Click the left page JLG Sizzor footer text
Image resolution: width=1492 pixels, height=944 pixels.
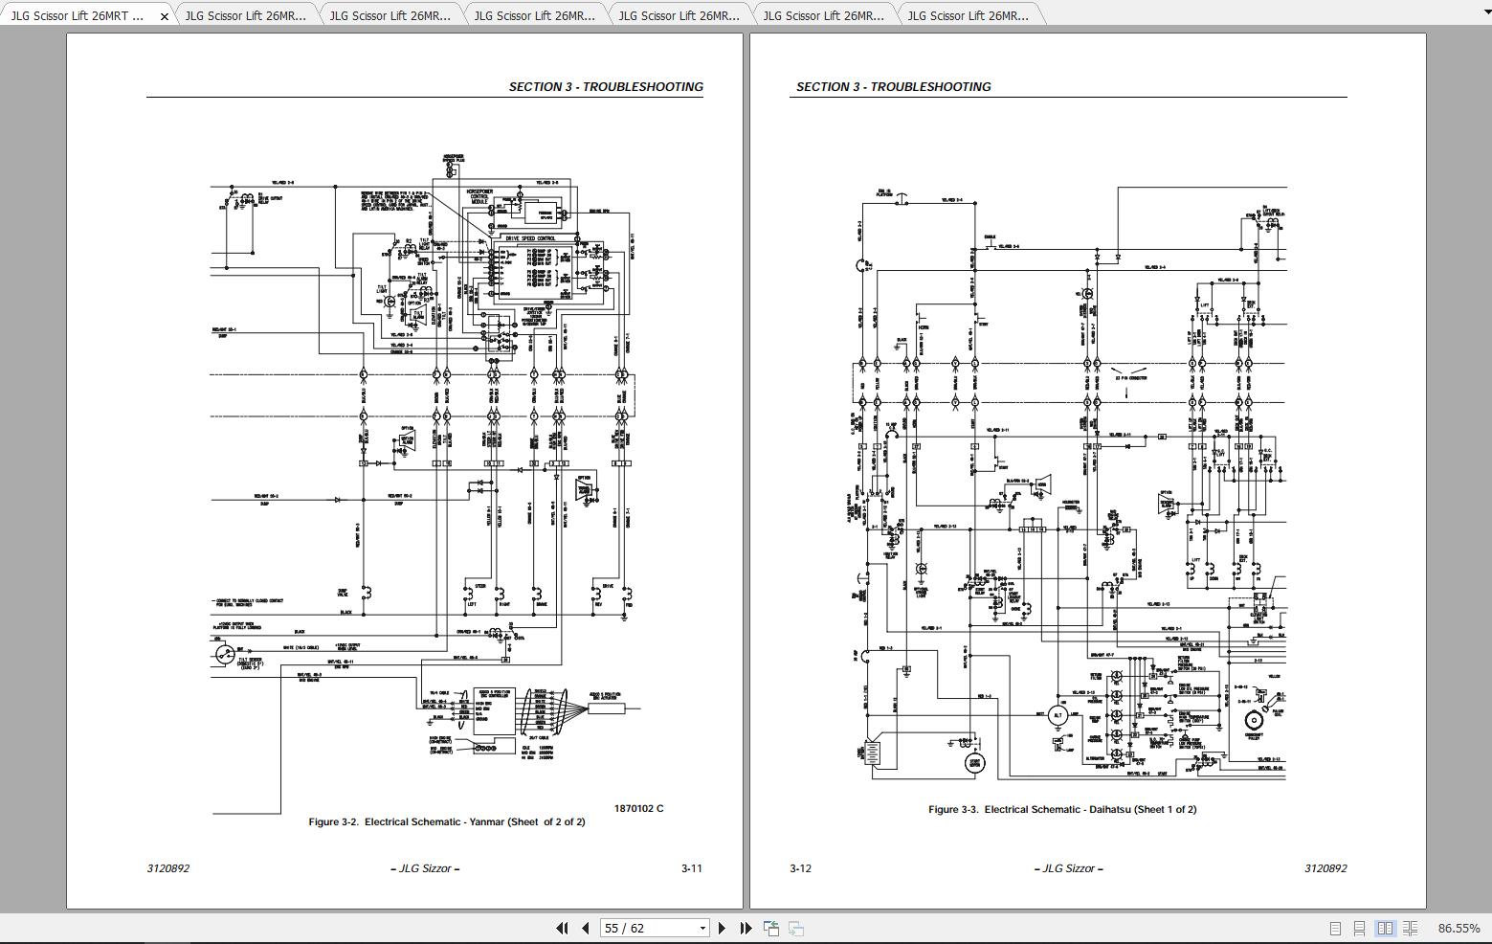pos(425,868)
